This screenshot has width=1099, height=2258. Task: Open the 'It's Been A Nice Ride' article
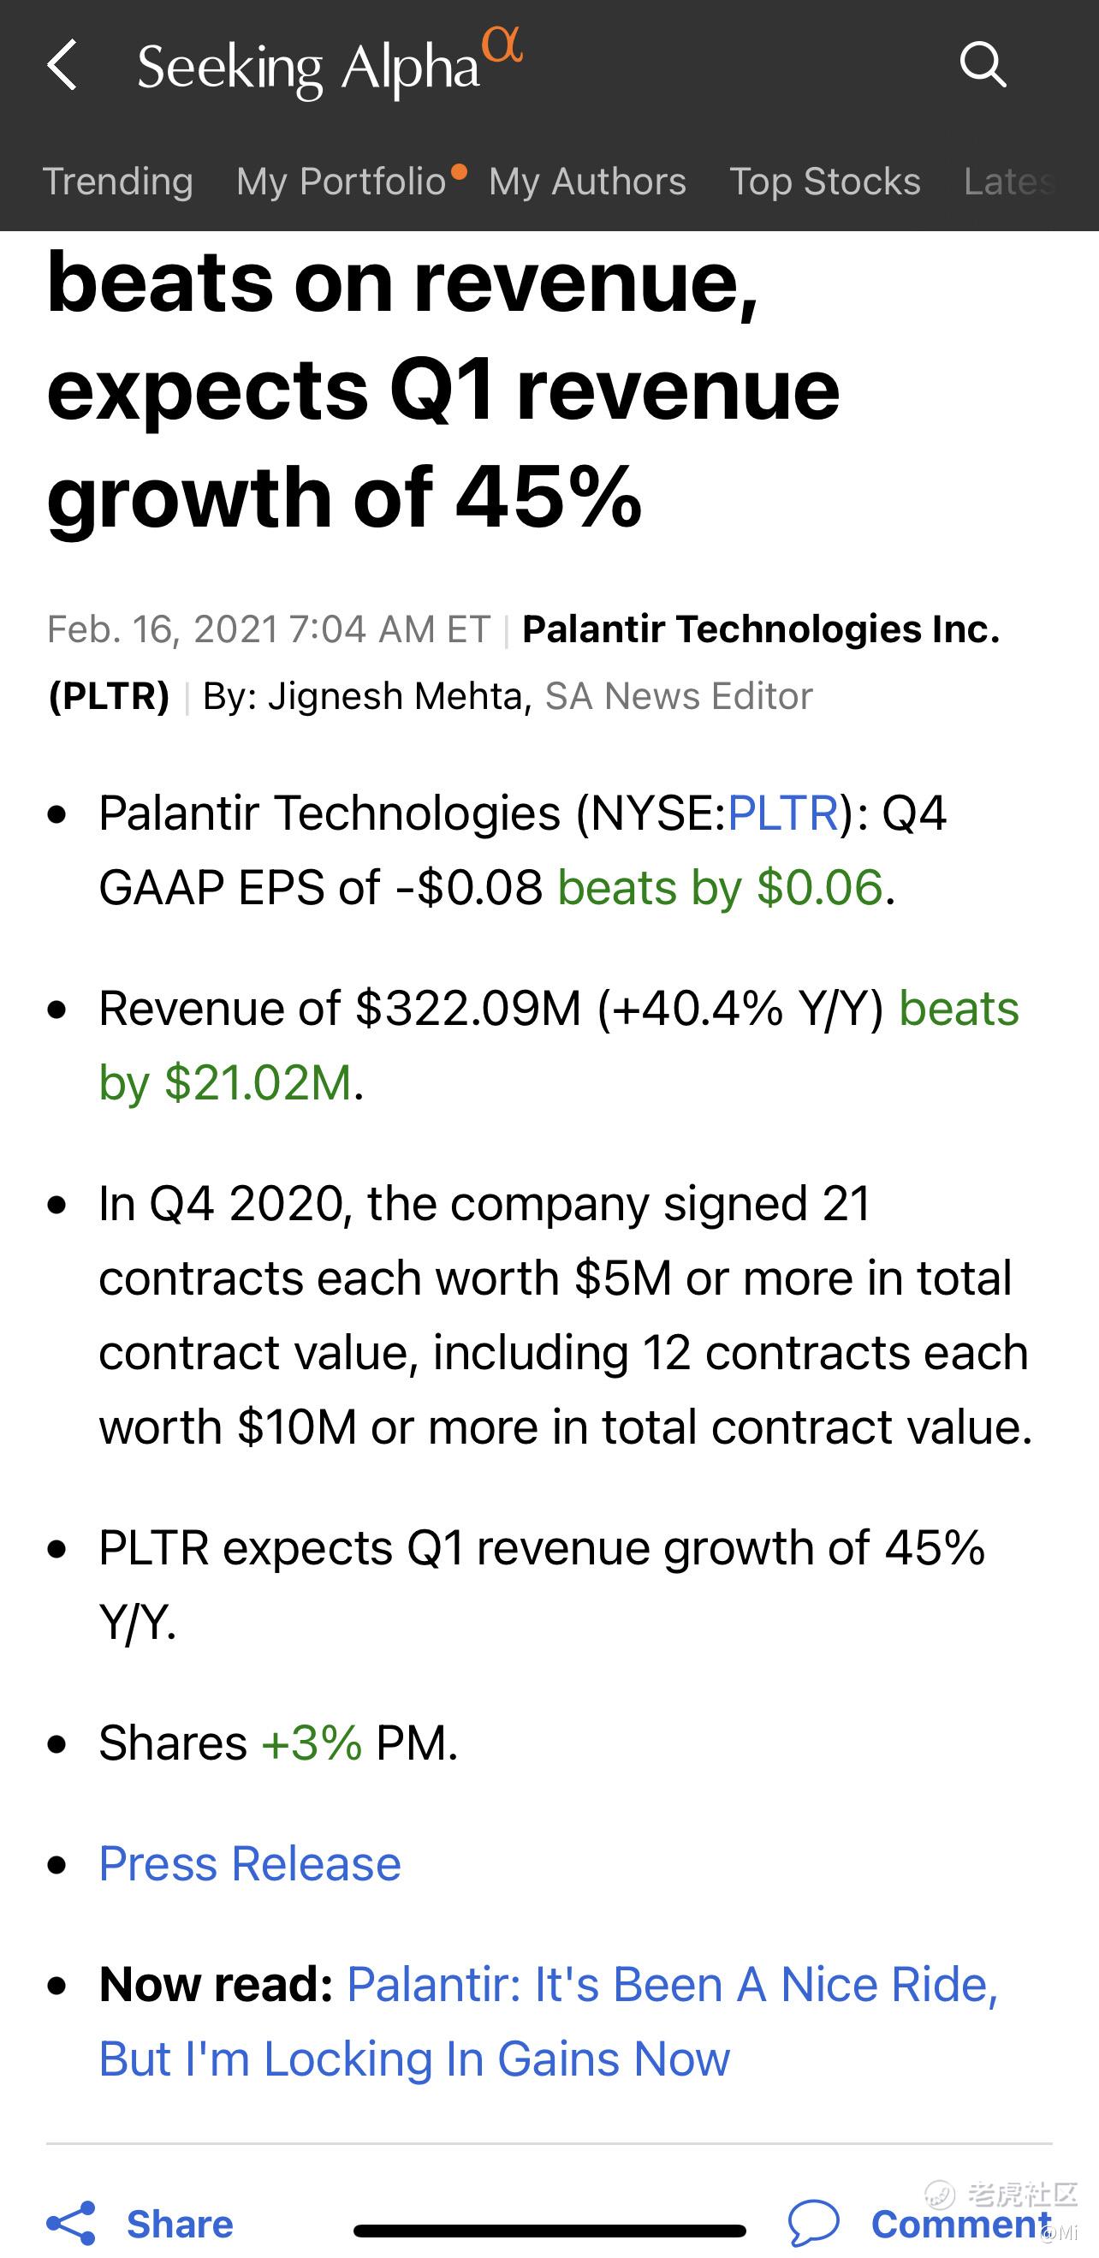tap(549, 2022)
